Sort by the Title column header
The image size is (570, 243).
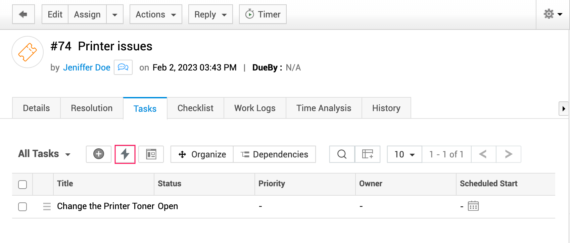click(65, 184)
